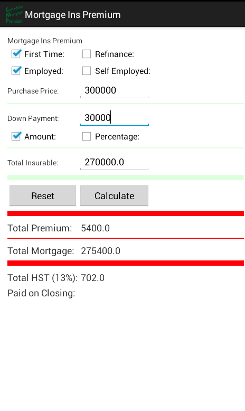Focus the Purchase Price input field
Image resolution: width=245 pixels, height=411 pixels.
[114, 91]
